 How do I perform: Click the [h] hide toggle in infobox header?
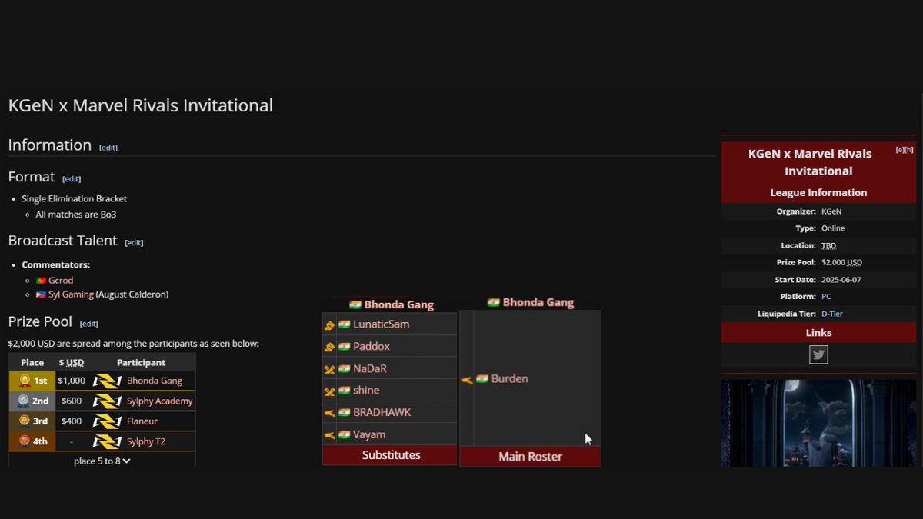909,150
